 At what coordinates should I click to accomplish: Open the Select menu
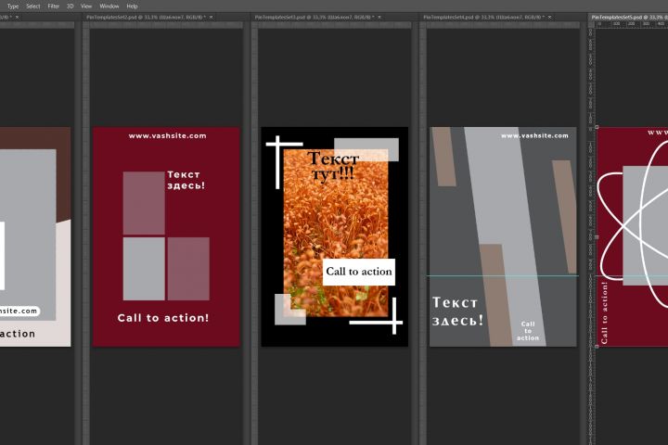[x=33, y=6]
